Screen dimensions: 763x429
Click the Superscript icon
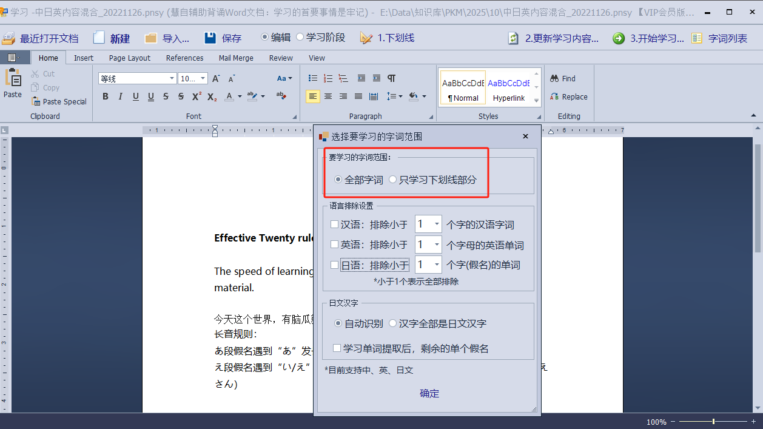click(197, 96)
